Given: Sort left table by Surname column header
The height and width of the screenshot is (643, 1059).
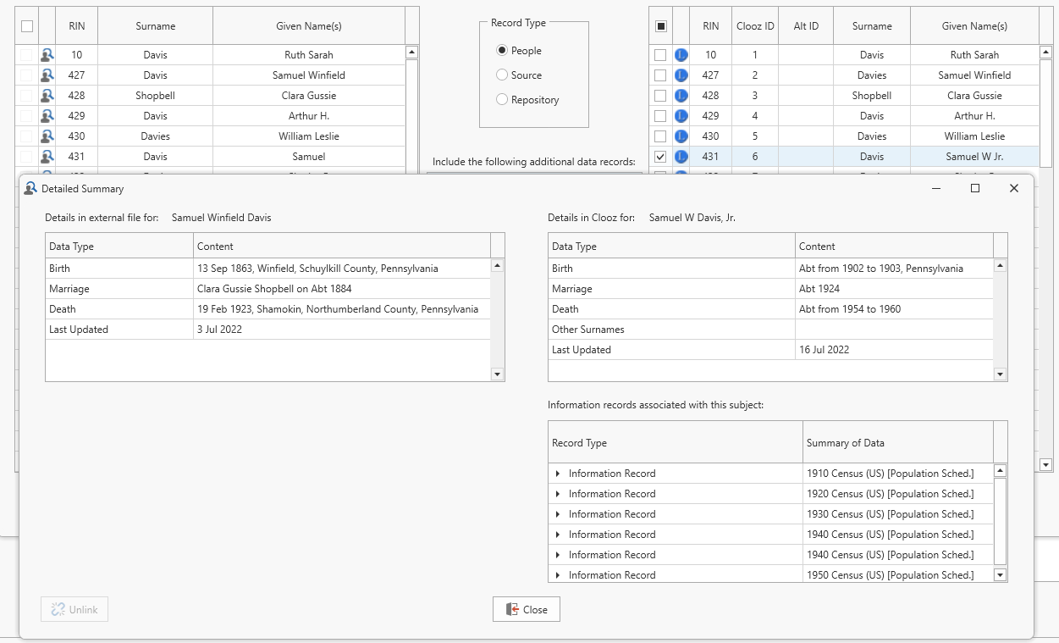Looking at the screenshot, I should point(156,26).
